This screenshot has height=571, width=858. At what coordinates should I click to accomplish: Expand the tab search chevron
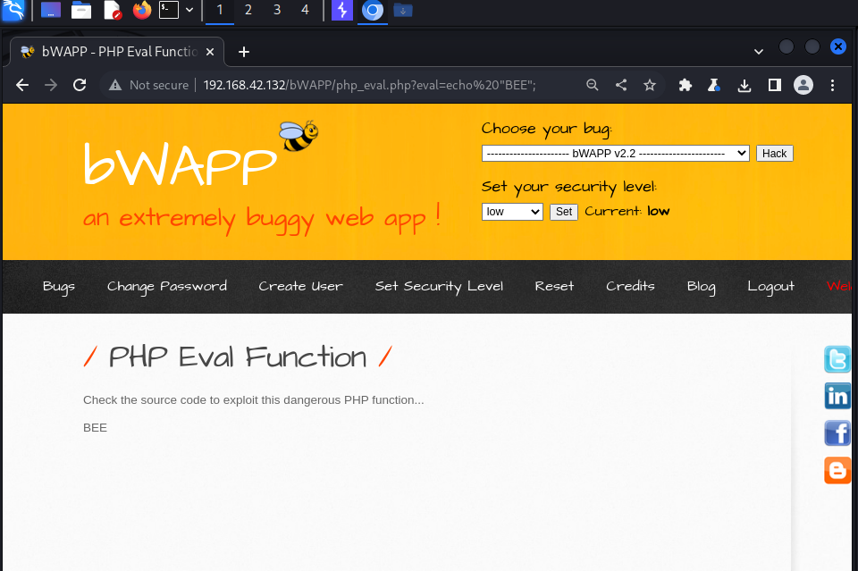(758, 51)
